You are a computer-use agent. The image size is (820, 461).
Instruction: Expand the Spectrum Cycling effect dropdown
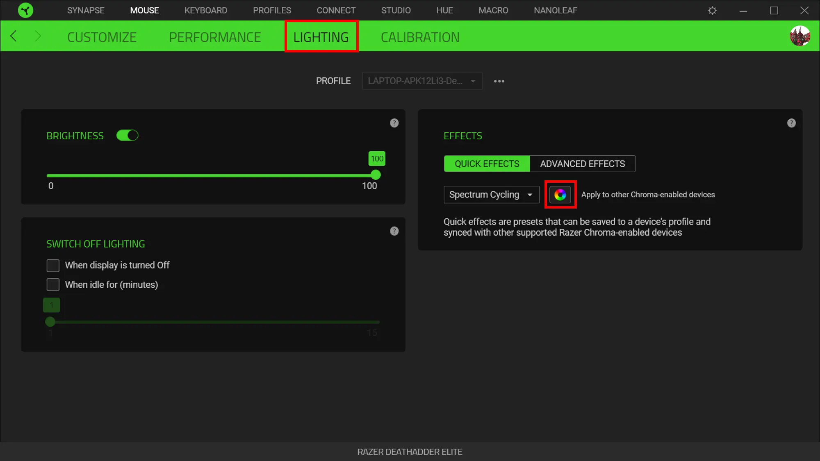491,195
